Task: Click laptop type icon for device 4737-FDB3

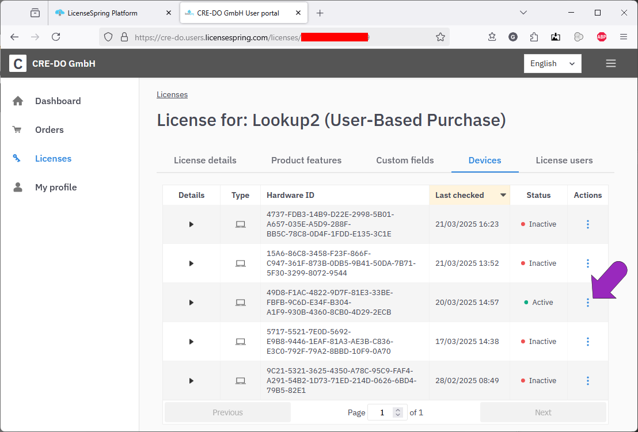Action: (x=241, y=224)
